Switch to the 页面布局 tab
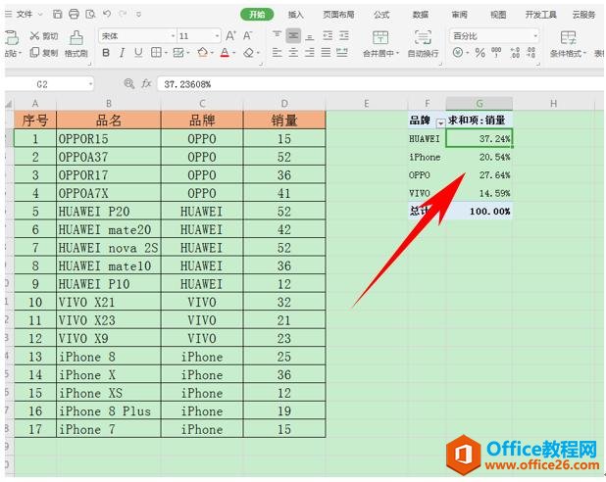 338,15
